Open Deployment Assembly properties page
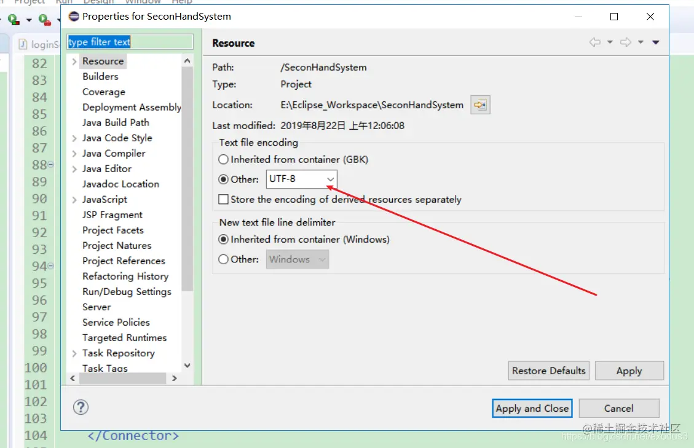The width and height of the screenshot is (694, 448). [x=132, y=108]
